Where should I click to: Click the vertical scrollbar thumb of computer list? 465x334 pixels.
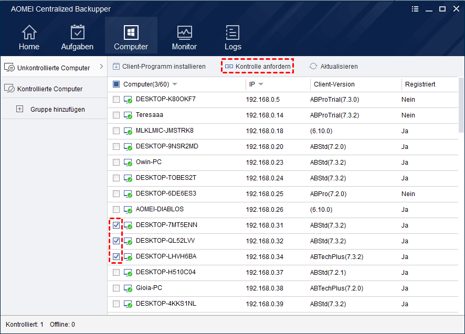pos(461,105)
